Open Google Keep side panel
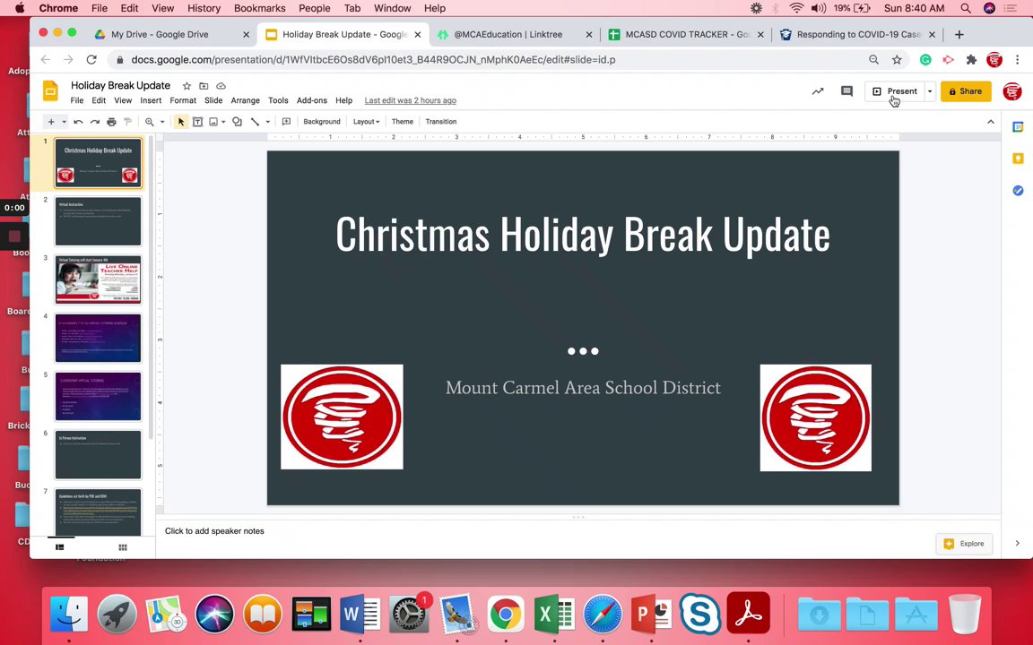Viewport: 1033px width, 645px height. pos(1018,159)
